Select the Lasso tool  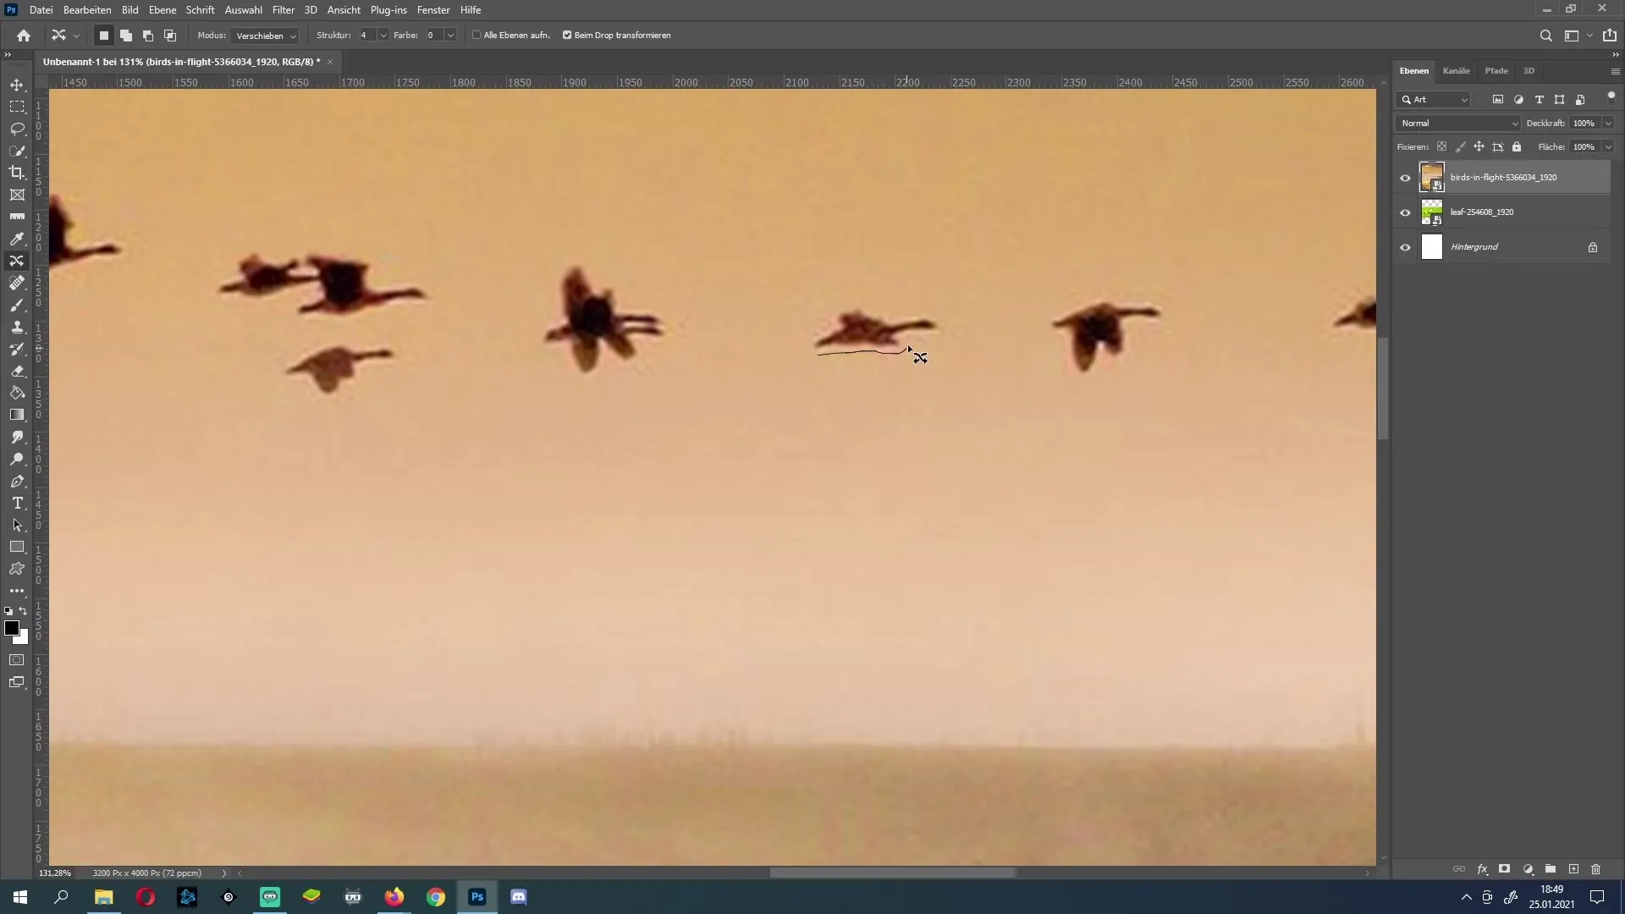17,129
